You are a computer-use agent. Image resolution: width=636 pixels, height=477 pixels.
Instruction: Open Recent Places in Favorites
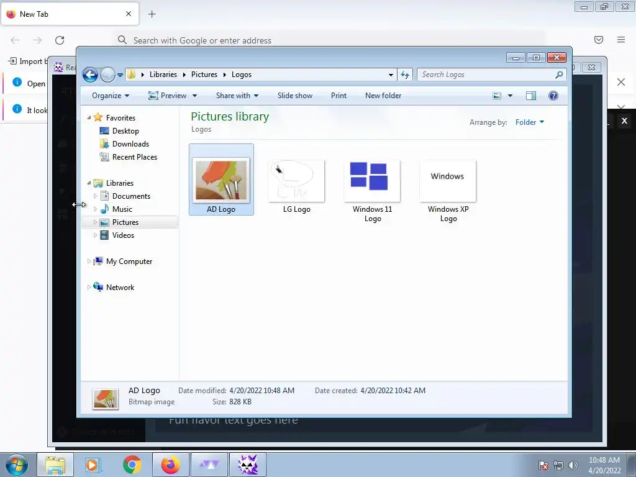point(135,157)
